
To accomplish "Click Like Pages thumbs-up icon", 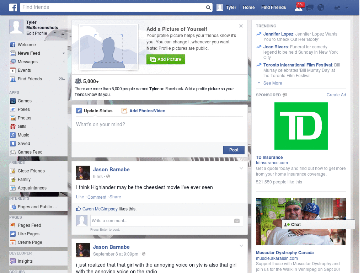I will (13, 234).
